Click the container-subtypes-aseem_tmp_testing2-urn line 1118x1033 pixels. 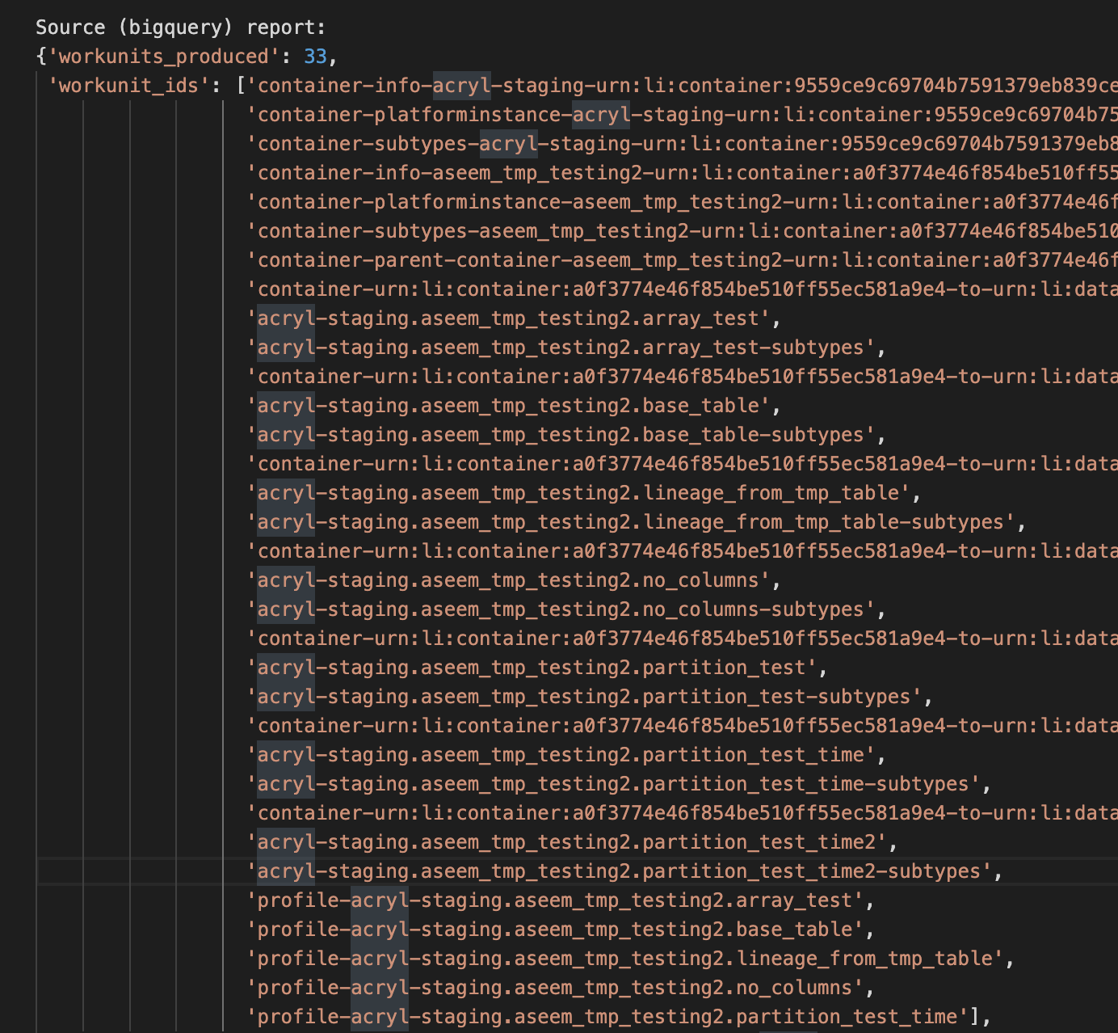tap(682, 231)
